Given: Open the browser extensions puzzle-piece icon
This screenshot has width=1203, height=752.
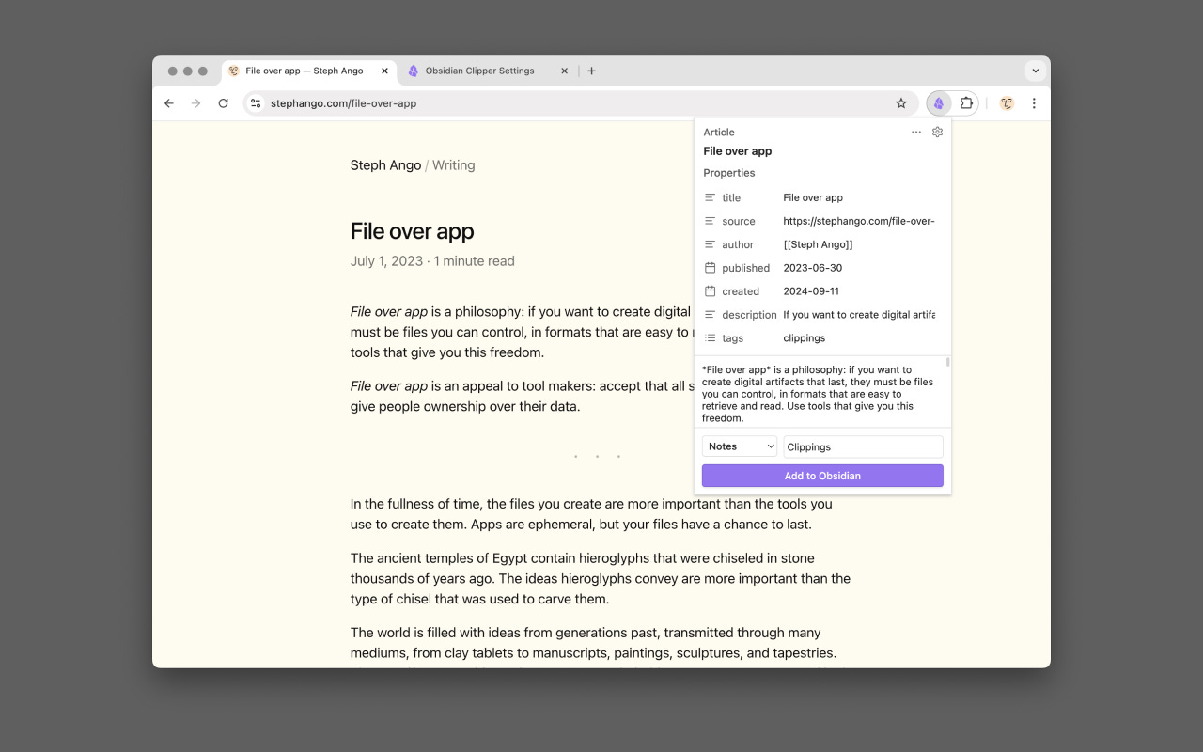Looking at the screenshot, I should click(x=967, y=103).
